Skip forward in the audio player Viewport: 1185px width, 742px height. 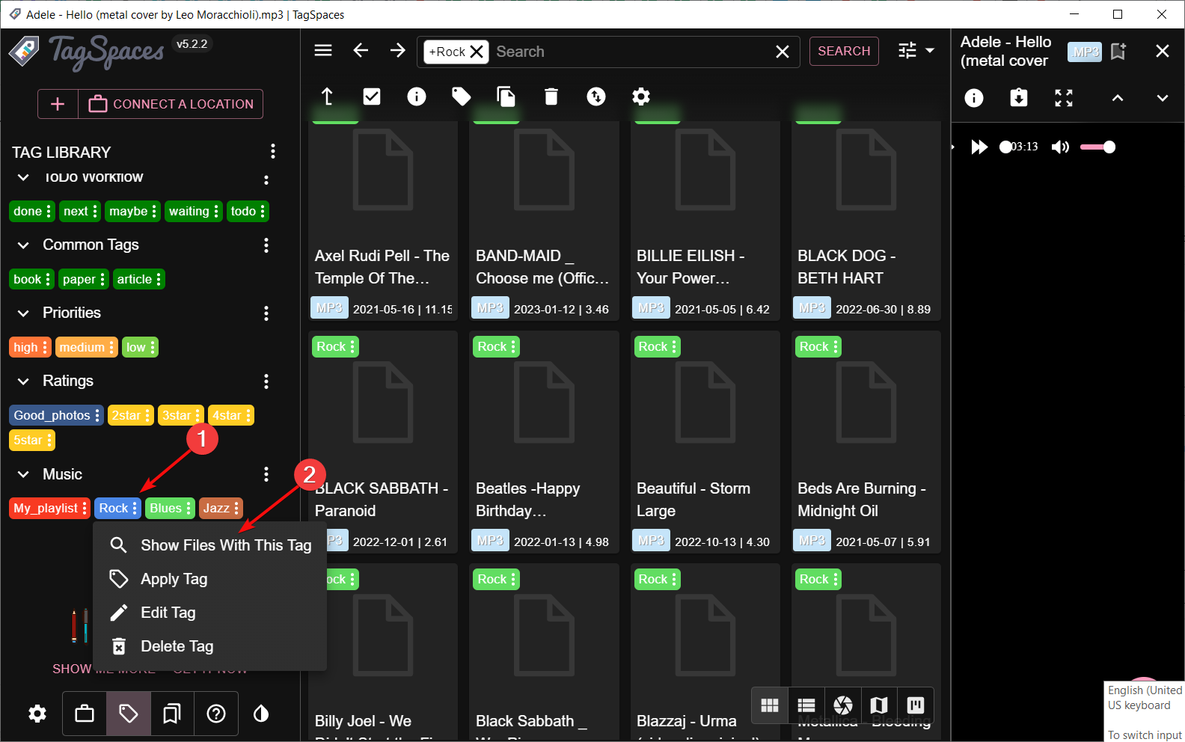(979, 147)
